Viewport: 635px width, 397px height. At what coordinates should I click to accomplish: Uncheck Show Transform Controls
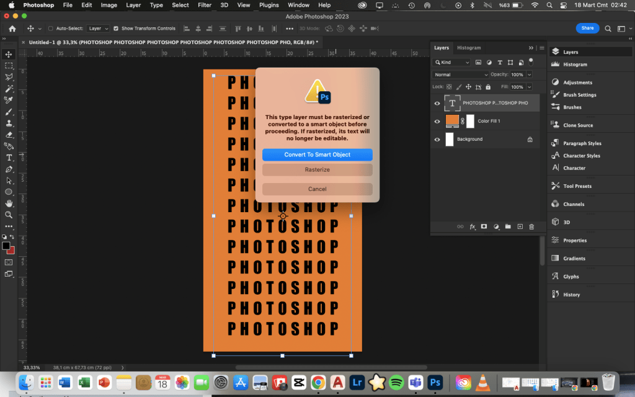pyautogui.click(x=116, y=29)
